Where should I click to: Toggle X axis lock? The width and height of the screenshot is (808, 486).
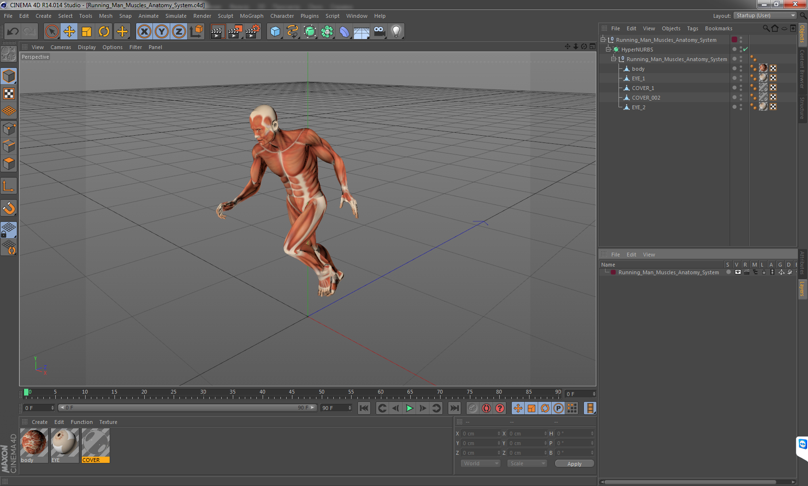pos(144,32)
